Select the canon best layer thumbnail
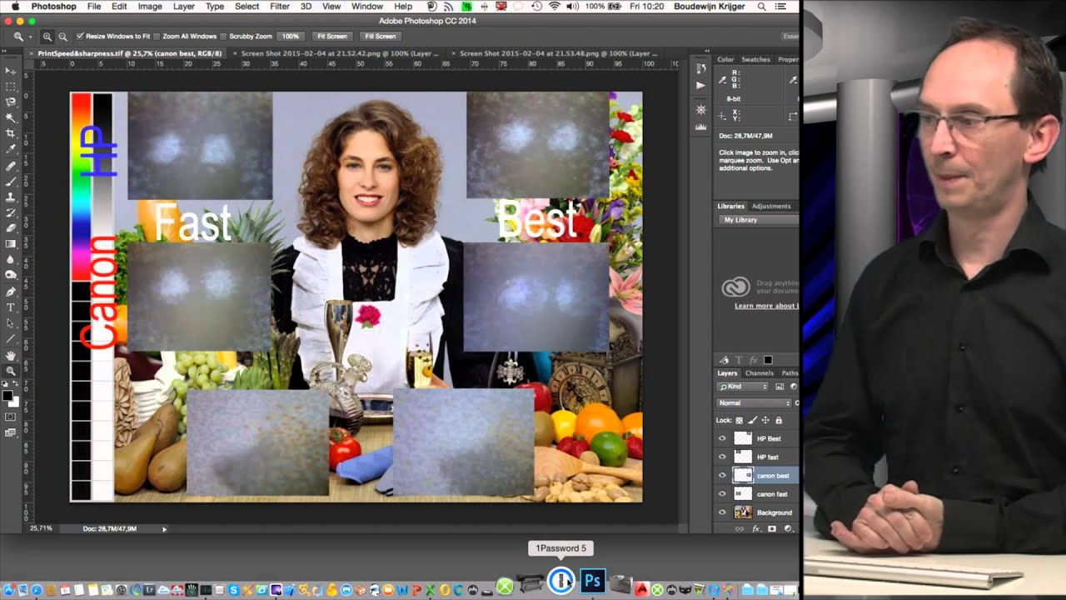The image size is (1066, 600). coord(742,475)
